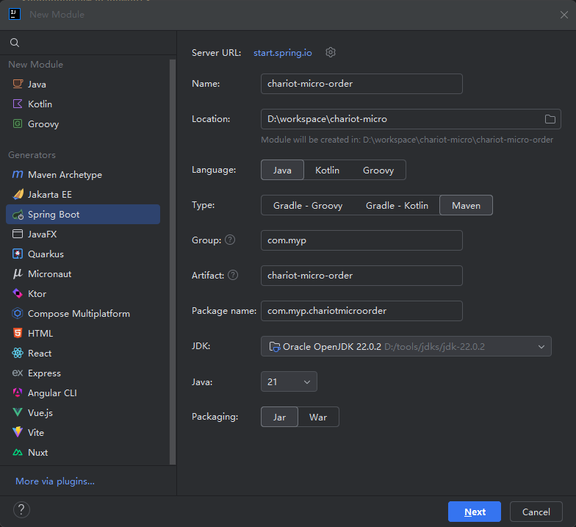Click the generators list scrollbar
This screenshot has height=527, width=576.
[173, 262]
